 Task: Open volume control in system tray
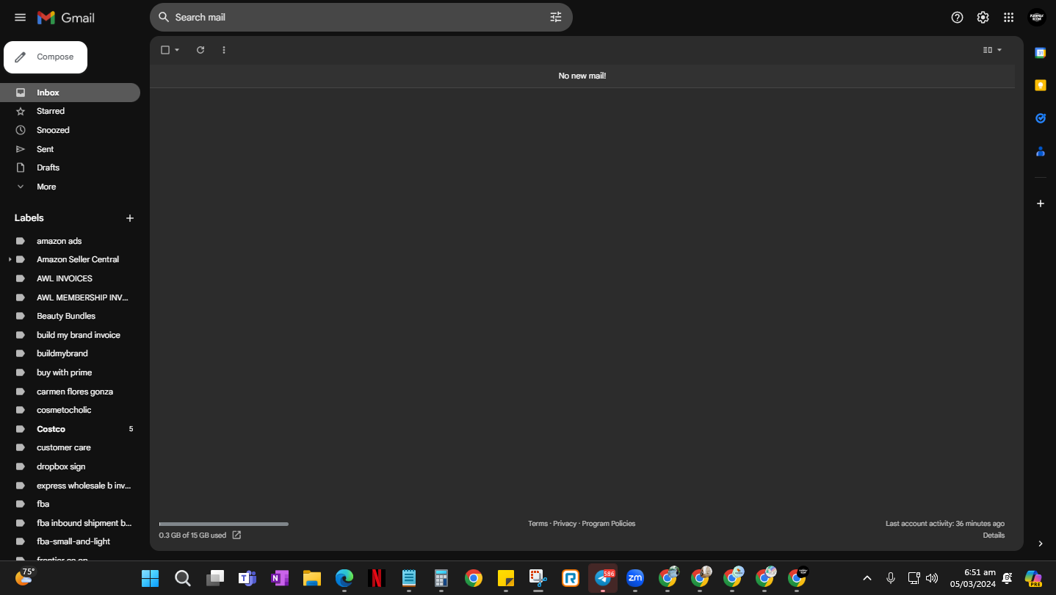932,578
